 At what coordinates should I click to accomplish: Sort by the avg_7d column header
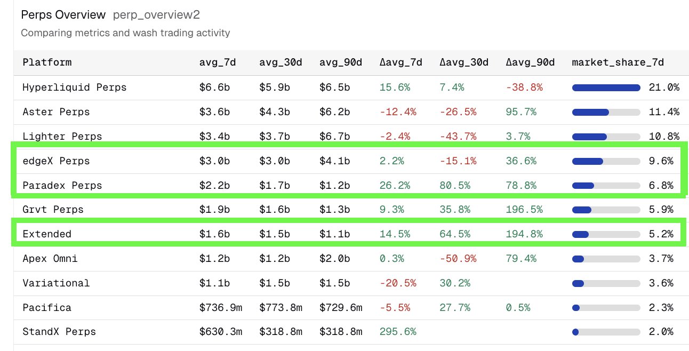pos(218,62)
